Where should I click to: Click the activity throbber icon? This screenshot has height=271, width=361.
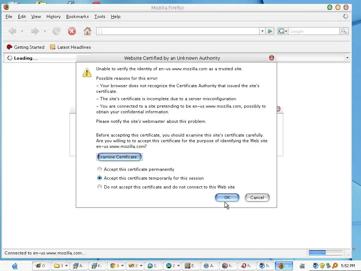[345, 16]
